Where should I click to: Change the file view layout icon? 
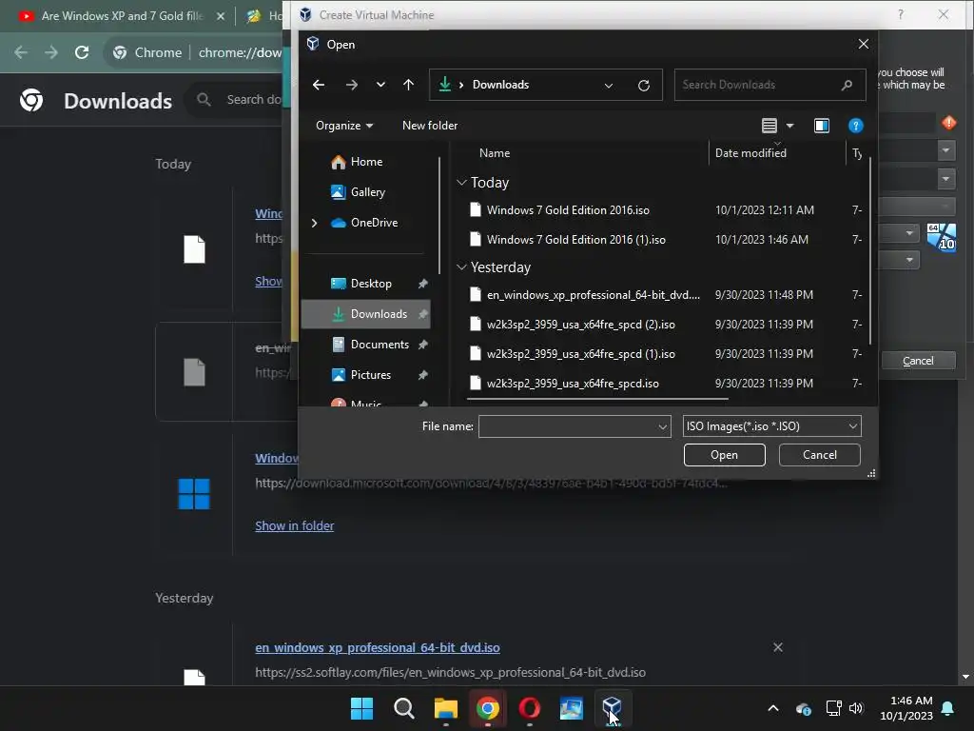pyautogui.click(x=769, y=126)
